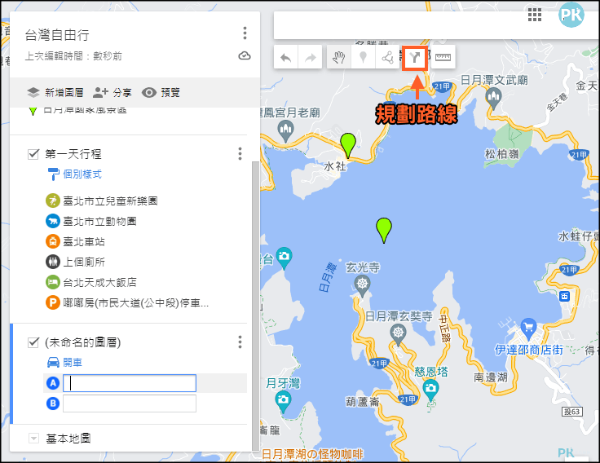This screenshot has height=463, width=600.
Task: Click the 松柏嶺 map label
Action: click(x=501, y=154)
